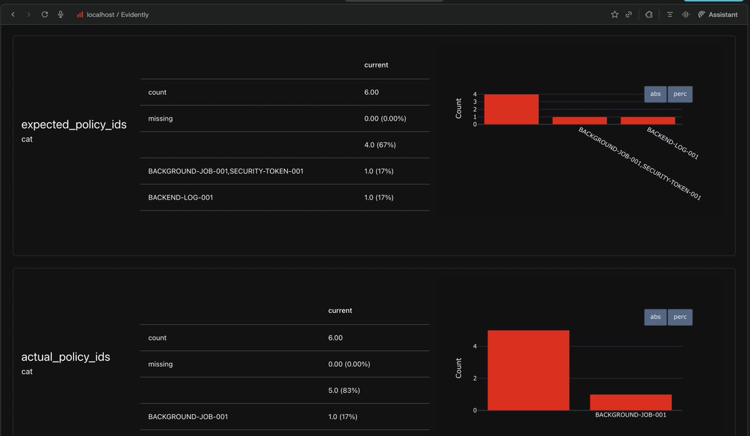Select the expected_policy_ids heading

[74, 124]
